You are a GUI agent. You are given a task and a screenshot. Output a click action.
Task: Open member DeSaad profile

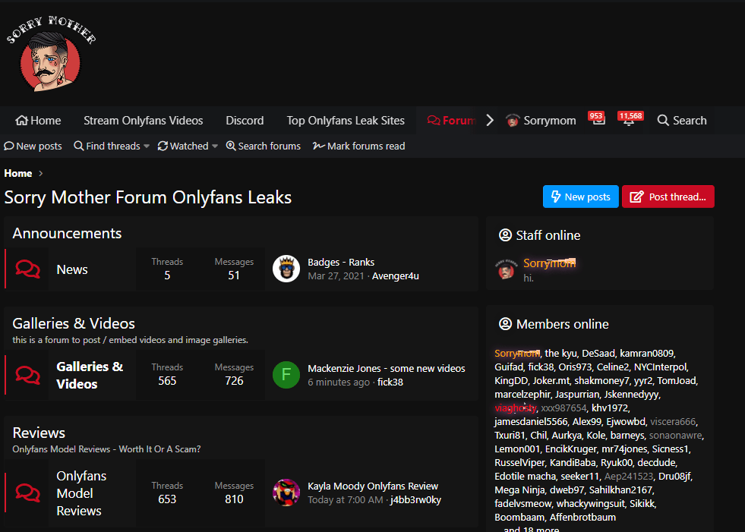click(598, 354)
